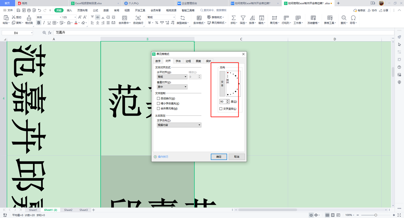Click the Paste (粘贴) clipboard icon
The image size is (404, 218).
click(x=5, y=17)
